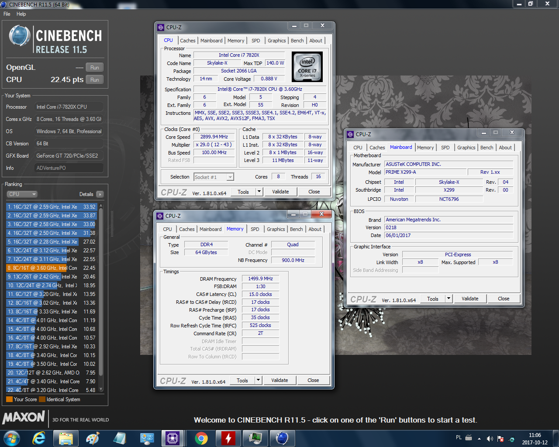Open About tab in Mainboard CPU-Z window
Image resolution: width=559 pixels, height=447 pixels.
505,148
